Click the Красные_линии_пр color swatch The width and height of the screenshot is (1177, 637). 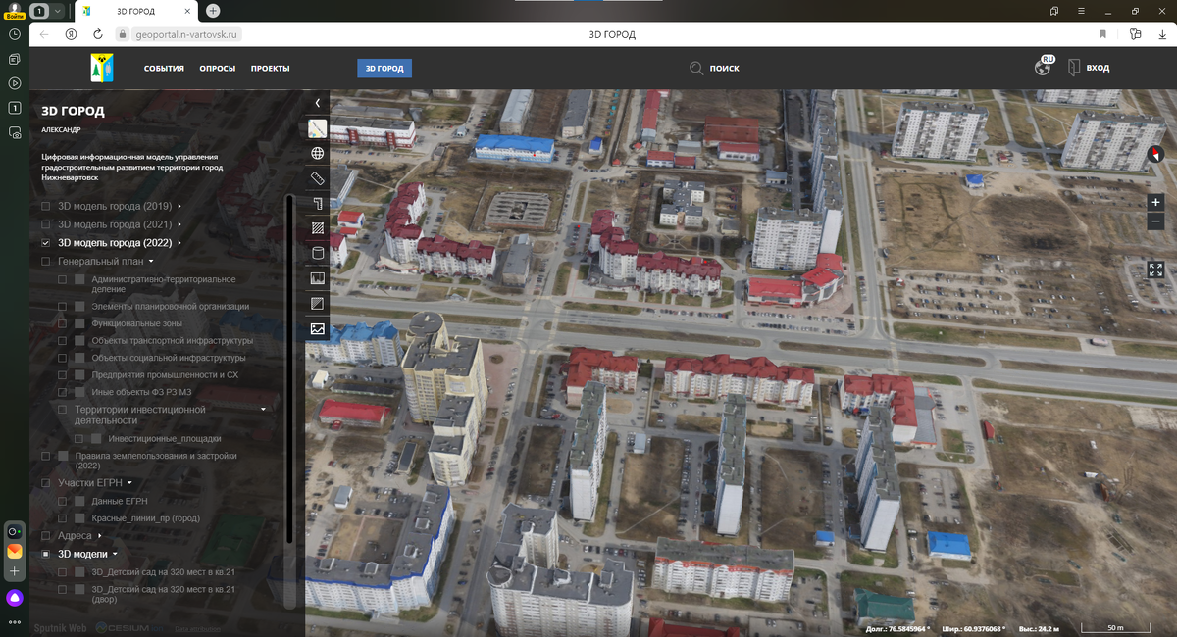pyautogui.click(x=80, y=517)
